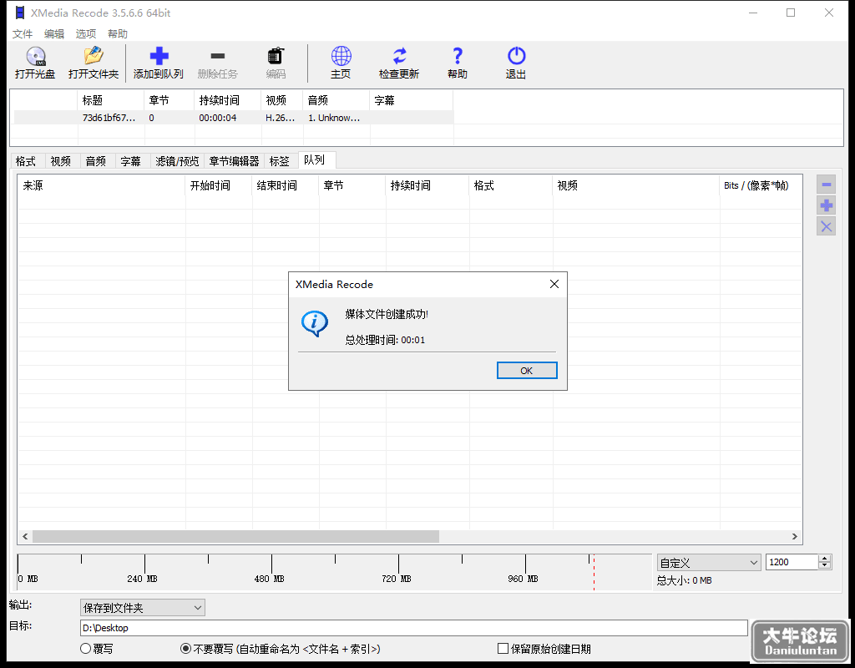Click the XMedia Recode title bar icon
This screenshot has width=855, height=668.
20,13
